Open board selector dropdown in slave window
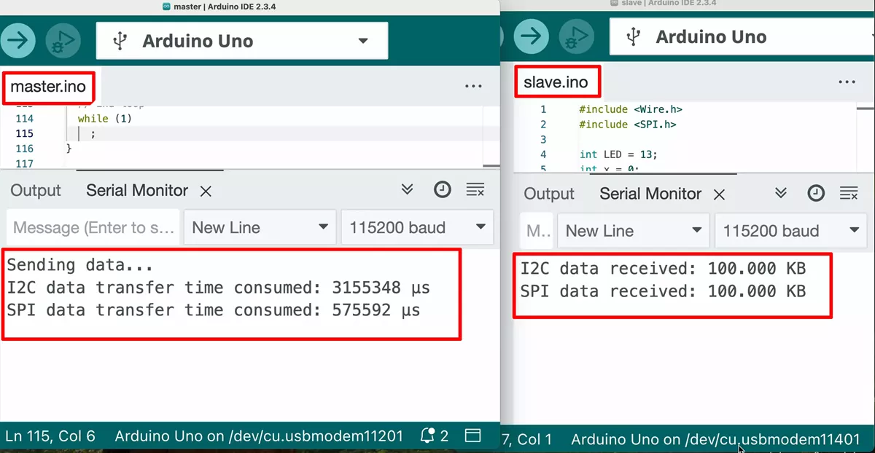The height and width of the screenshot is (453, 875). click(x=742, y=36)
